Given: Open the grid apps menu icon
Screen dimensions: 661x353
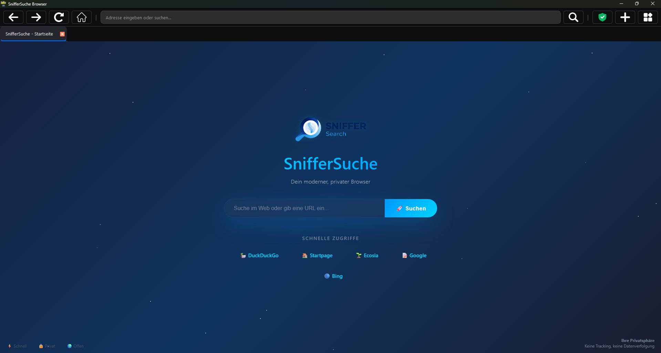Looking at the screenshot, I should point(648,17).
